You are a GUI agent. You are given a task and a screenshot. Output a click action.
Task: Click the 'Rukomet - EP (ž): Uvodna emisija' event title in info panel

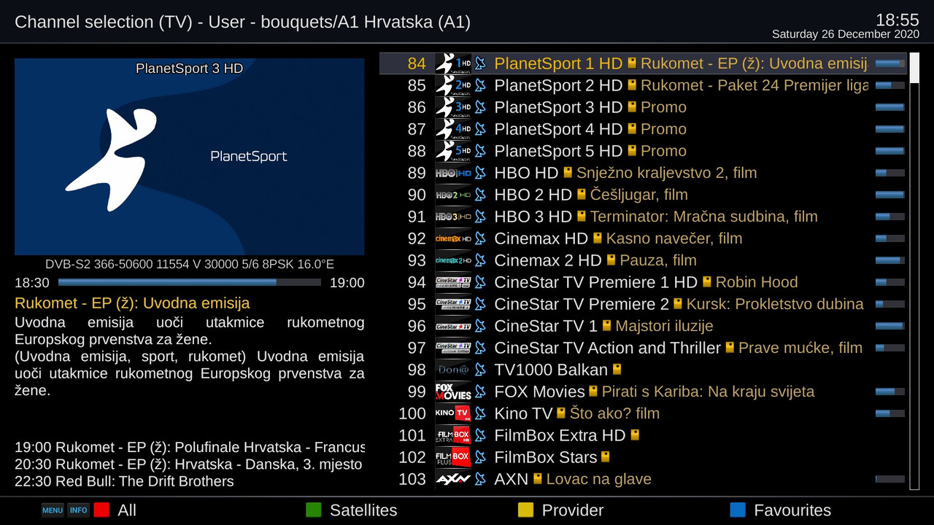[x=132, y=303]
